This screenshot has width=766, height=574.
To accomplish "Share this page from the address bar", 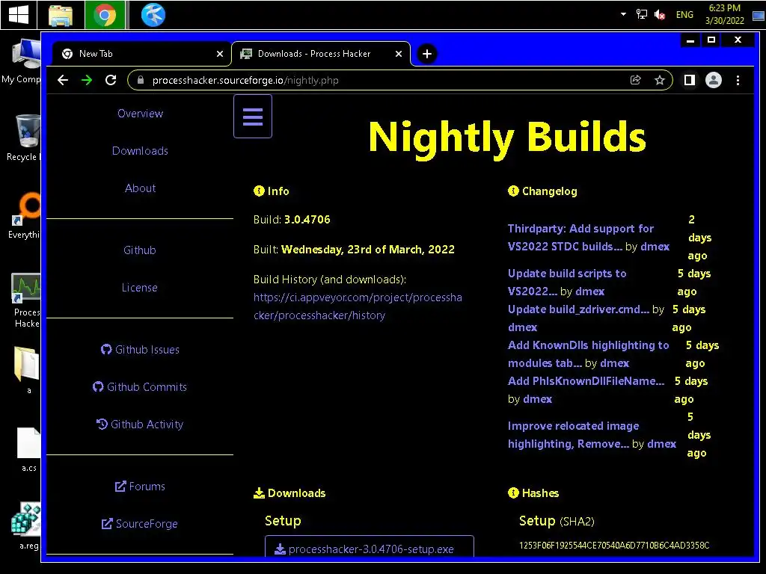I will [636, 80].
